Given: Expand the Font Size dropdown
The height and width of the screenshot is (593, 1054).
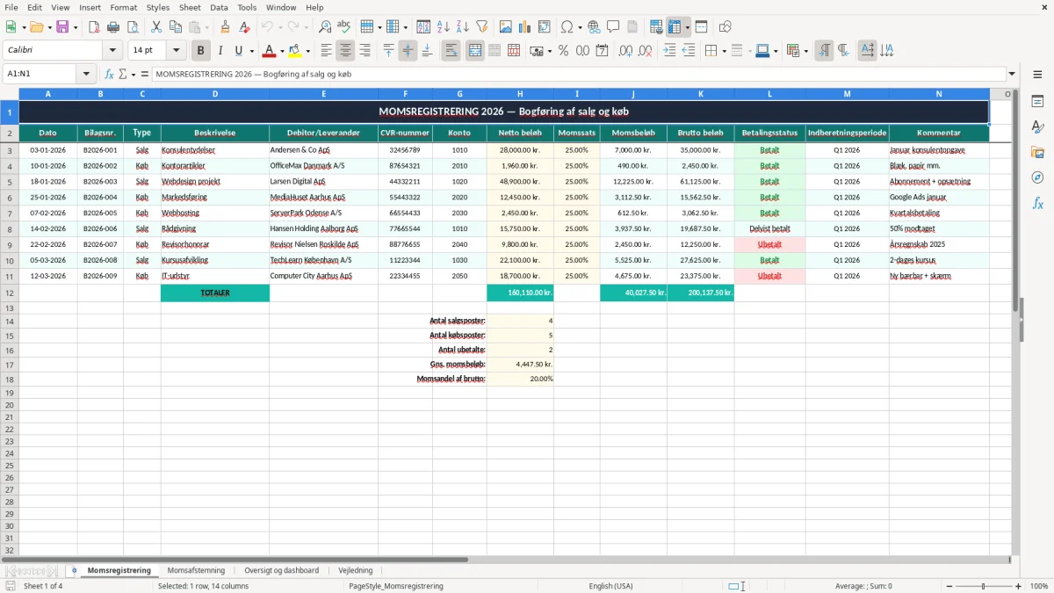Looking at the screenshot, I should coord(176,51).
